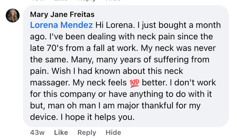Hide Mary Jane Freitas's comment
The width and height of the screenshot is (237, 138).
(x=113, y=132)
